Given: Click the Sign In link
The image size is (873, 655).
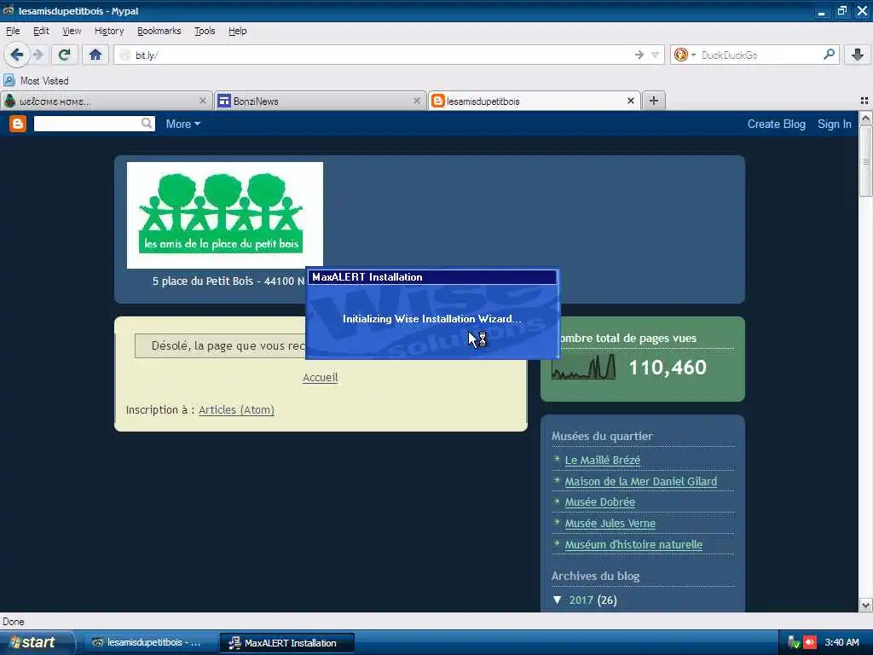Looking at the screenshot, I should (x=834, y=125).
